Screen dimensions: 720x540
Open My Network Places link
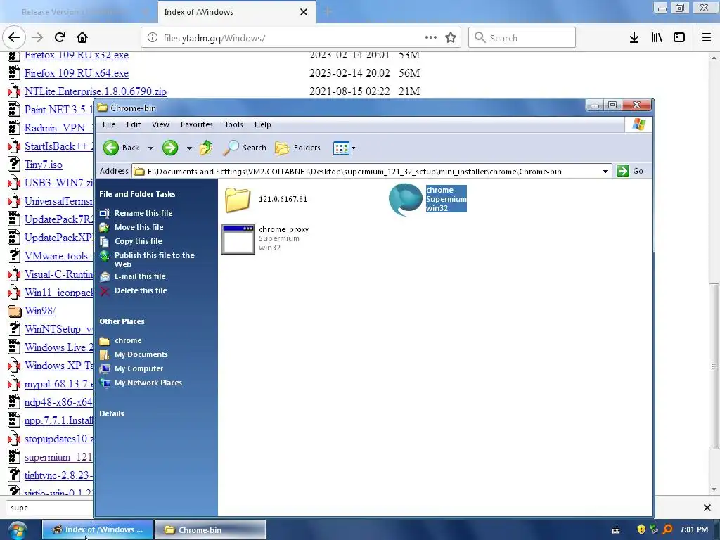[148, 382]
